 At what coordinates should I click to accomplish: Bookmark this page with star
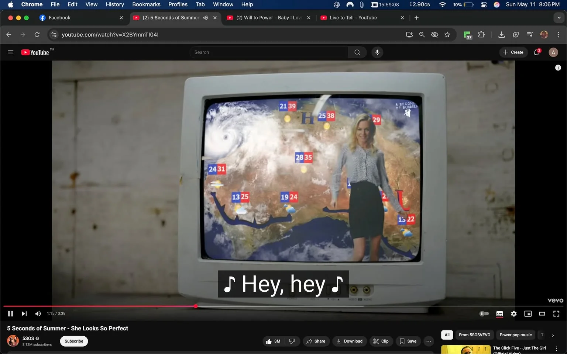[447, 35]
